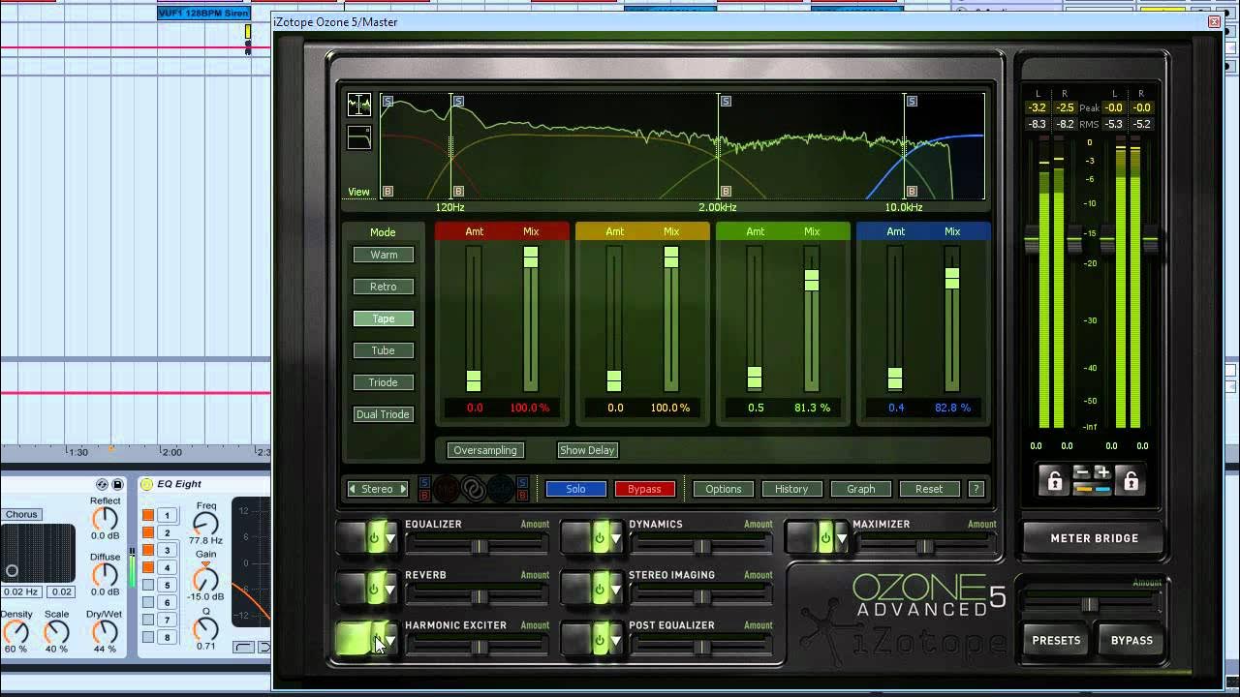The width and height of the screenshot is (1240, 697).
Task: Select EQ Eight band 3 number button
Action: click(167, 550)
